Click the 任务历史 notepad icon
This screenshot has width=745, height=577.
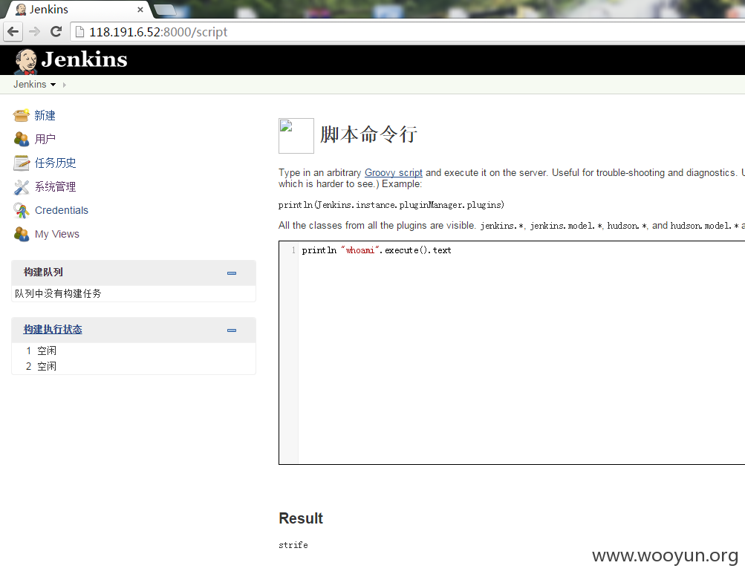point(22,163)
